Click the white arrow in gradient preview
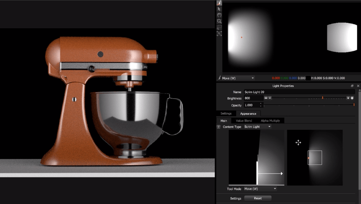The height and width of the screenshot is (204, 361). pyautogui.click(x=270, y=173)
